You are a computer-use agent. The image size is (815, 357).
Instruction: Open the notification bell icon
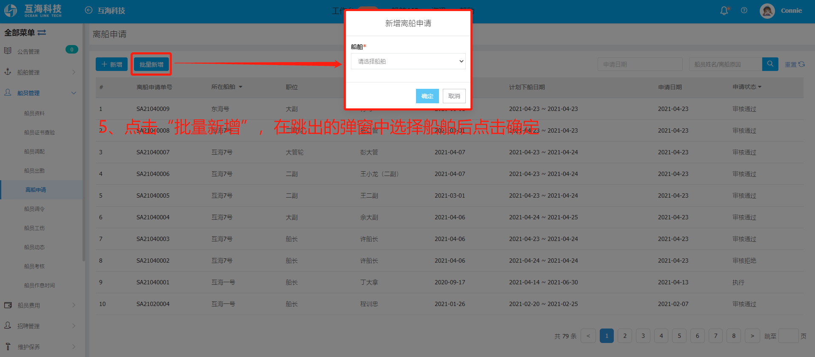click(x=724, y=11)
